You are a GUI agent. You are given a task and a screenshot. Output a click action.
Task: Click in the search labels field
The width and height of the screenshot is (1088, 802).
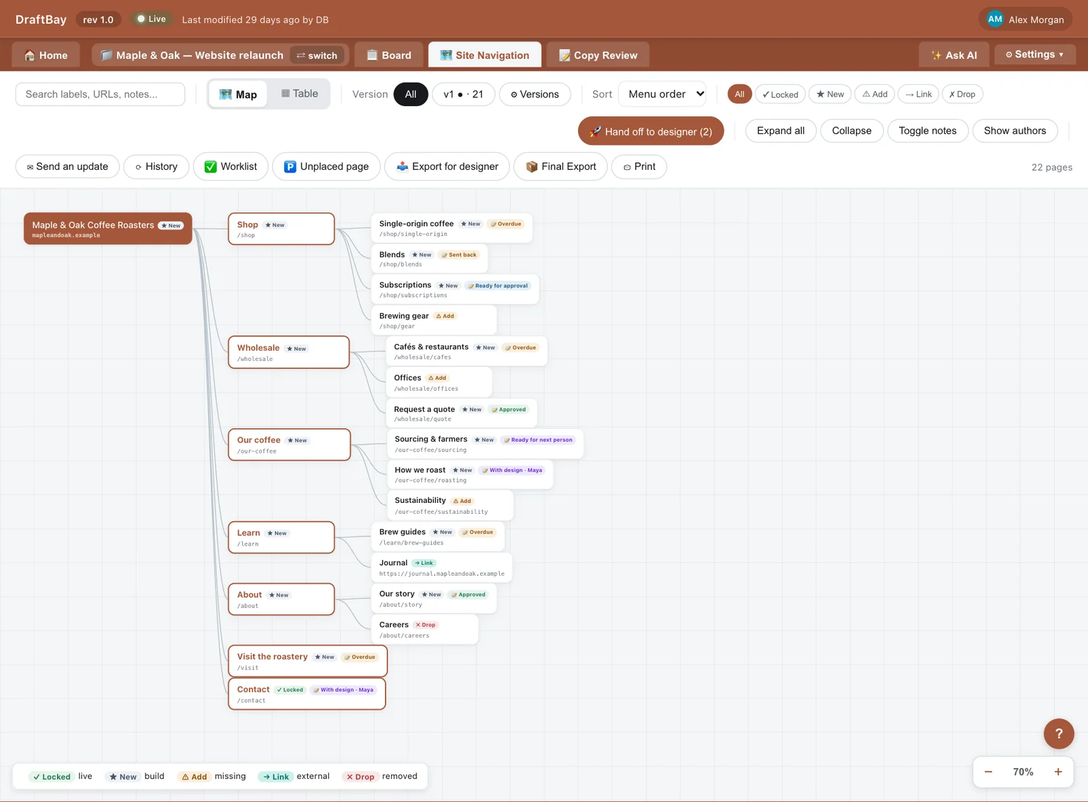[100, 94]
